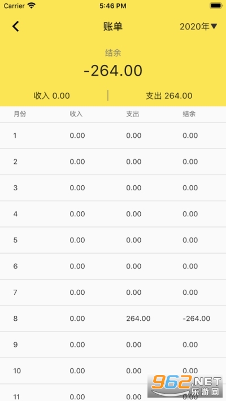The width and height of the screenshot is (226, 401).
Task: Tap the 5:46 PM clock
Action: pos(113,6)
